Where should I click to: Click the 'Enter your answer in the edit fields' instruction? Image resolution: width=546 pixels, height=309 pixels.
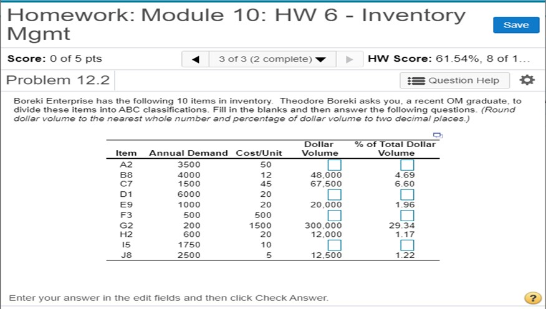click(168, 298)
